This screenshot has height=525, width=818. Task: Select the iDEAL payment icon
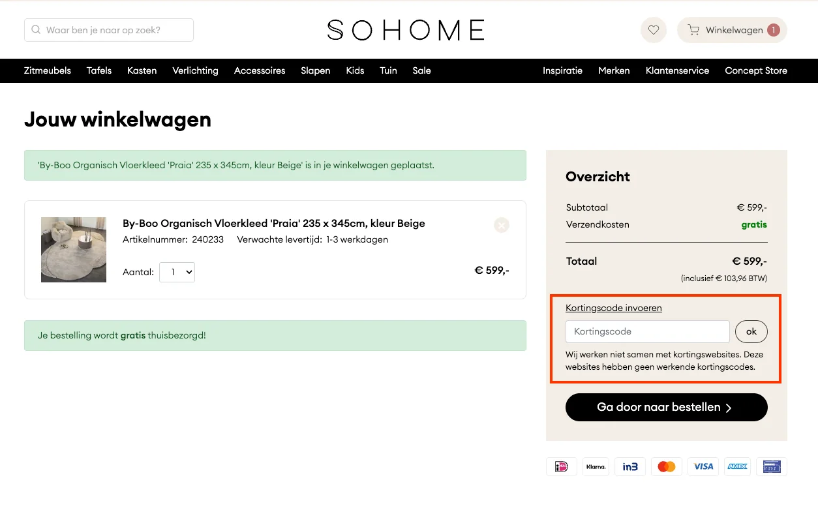click(x=561, y=466)
